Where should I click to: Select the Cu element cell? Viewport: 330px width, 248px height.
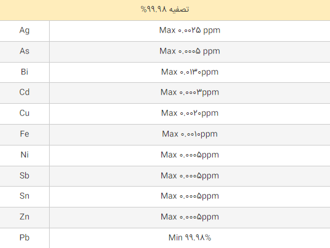(x=25, y=114)
